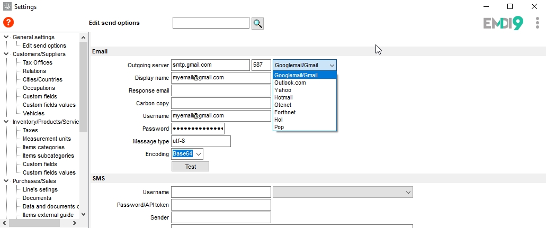Click the search box beside Edit send options

click(x=211, y=23)
